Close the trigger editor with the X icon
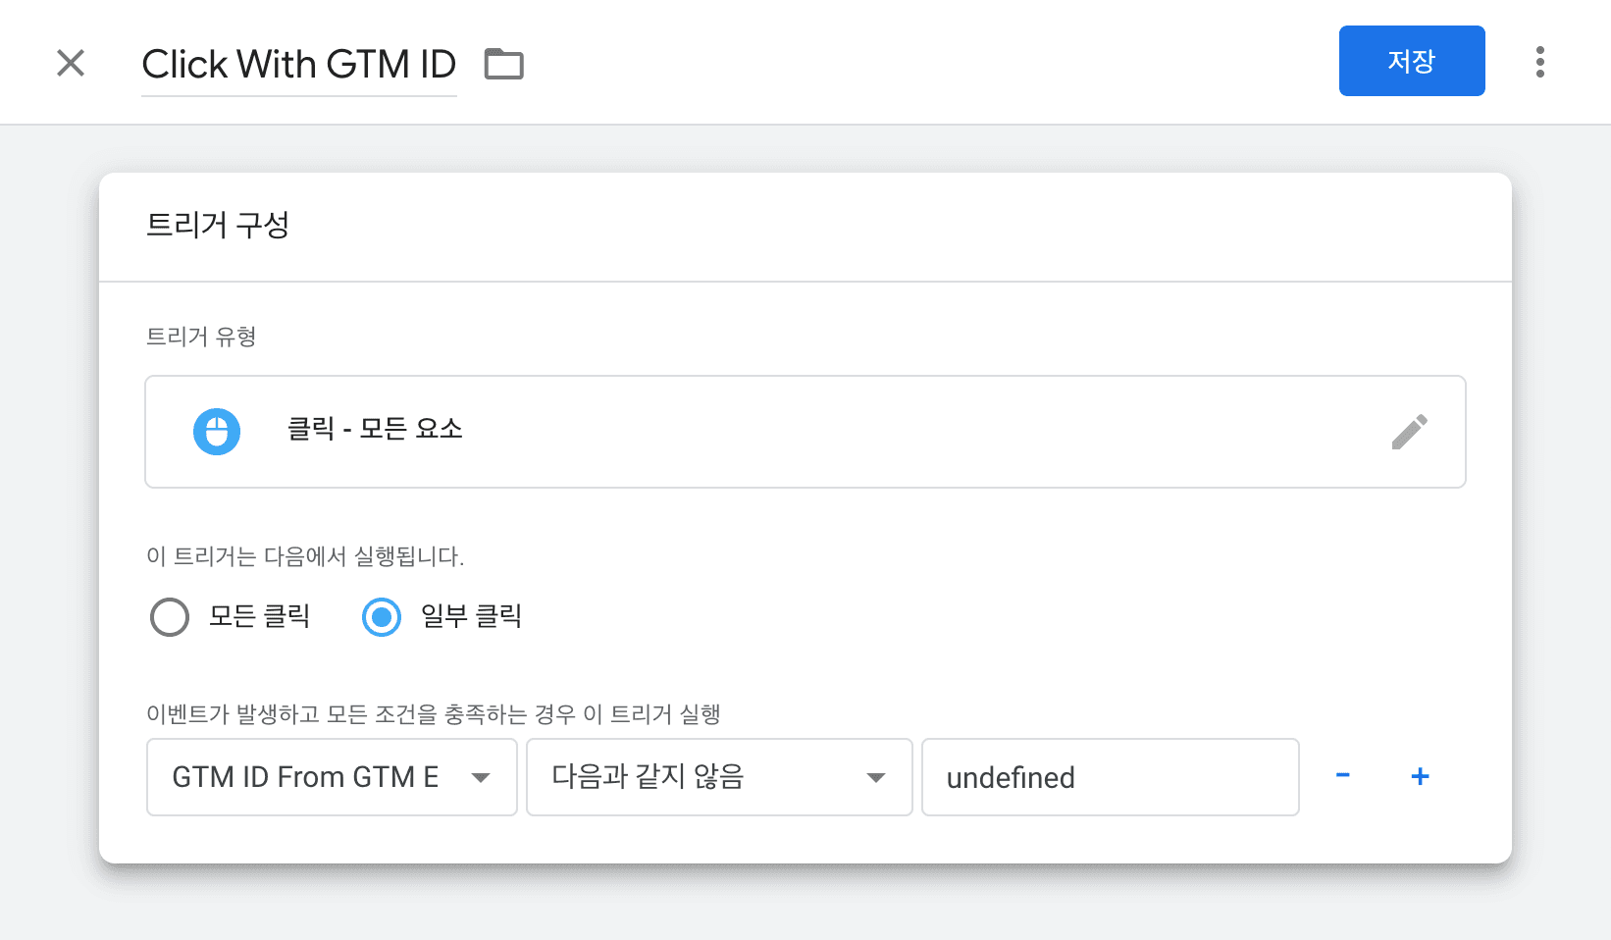Viewport: 1611px width, 940px height. point(70,63)
